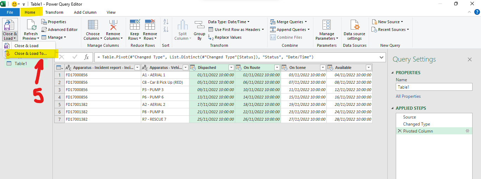481x179 pixels.
Task: Choose Close & Load from dropdown menu
Action: pyautogui.click(x=29, y=46)
